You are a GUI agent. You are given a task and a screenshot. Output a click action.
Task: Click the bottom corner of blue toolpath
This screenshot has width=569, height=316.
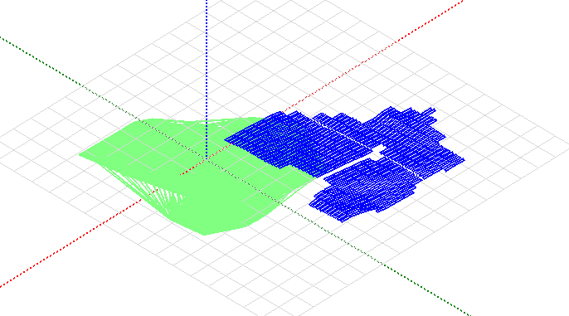pos(342,220)
